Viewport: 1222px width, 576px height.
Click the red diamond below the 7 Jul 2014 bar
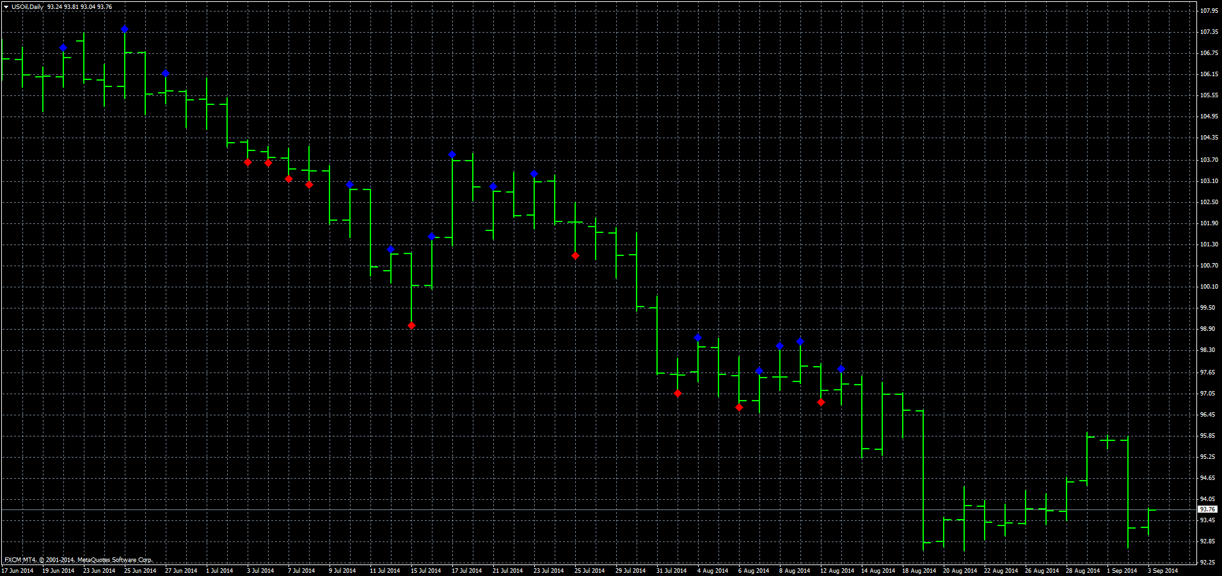[x=289, y=179]
